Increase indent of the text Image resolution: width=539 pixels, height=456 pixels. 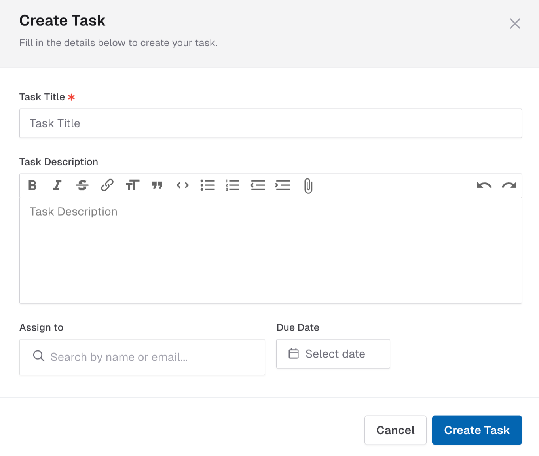(x=283, y=185)
